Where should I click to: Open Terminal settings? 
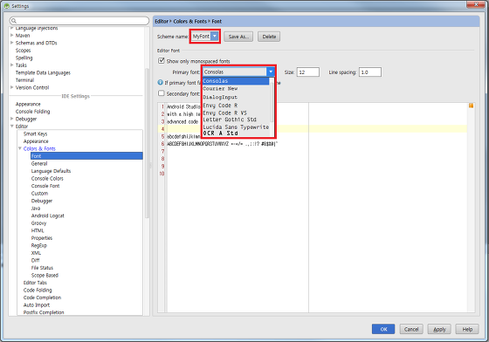pyautogui.click(x=24, y=80)
